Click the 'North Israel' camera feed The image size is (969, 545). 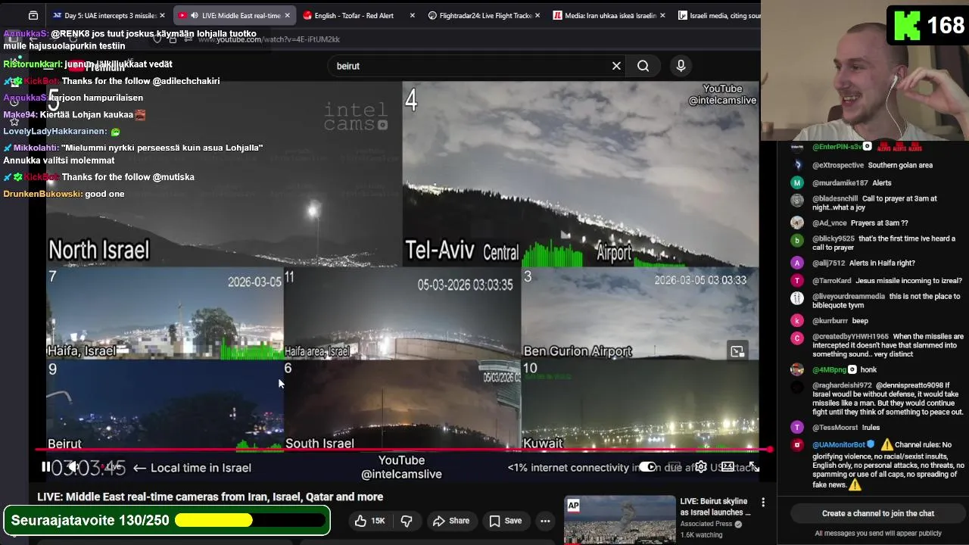pos(223,174)
